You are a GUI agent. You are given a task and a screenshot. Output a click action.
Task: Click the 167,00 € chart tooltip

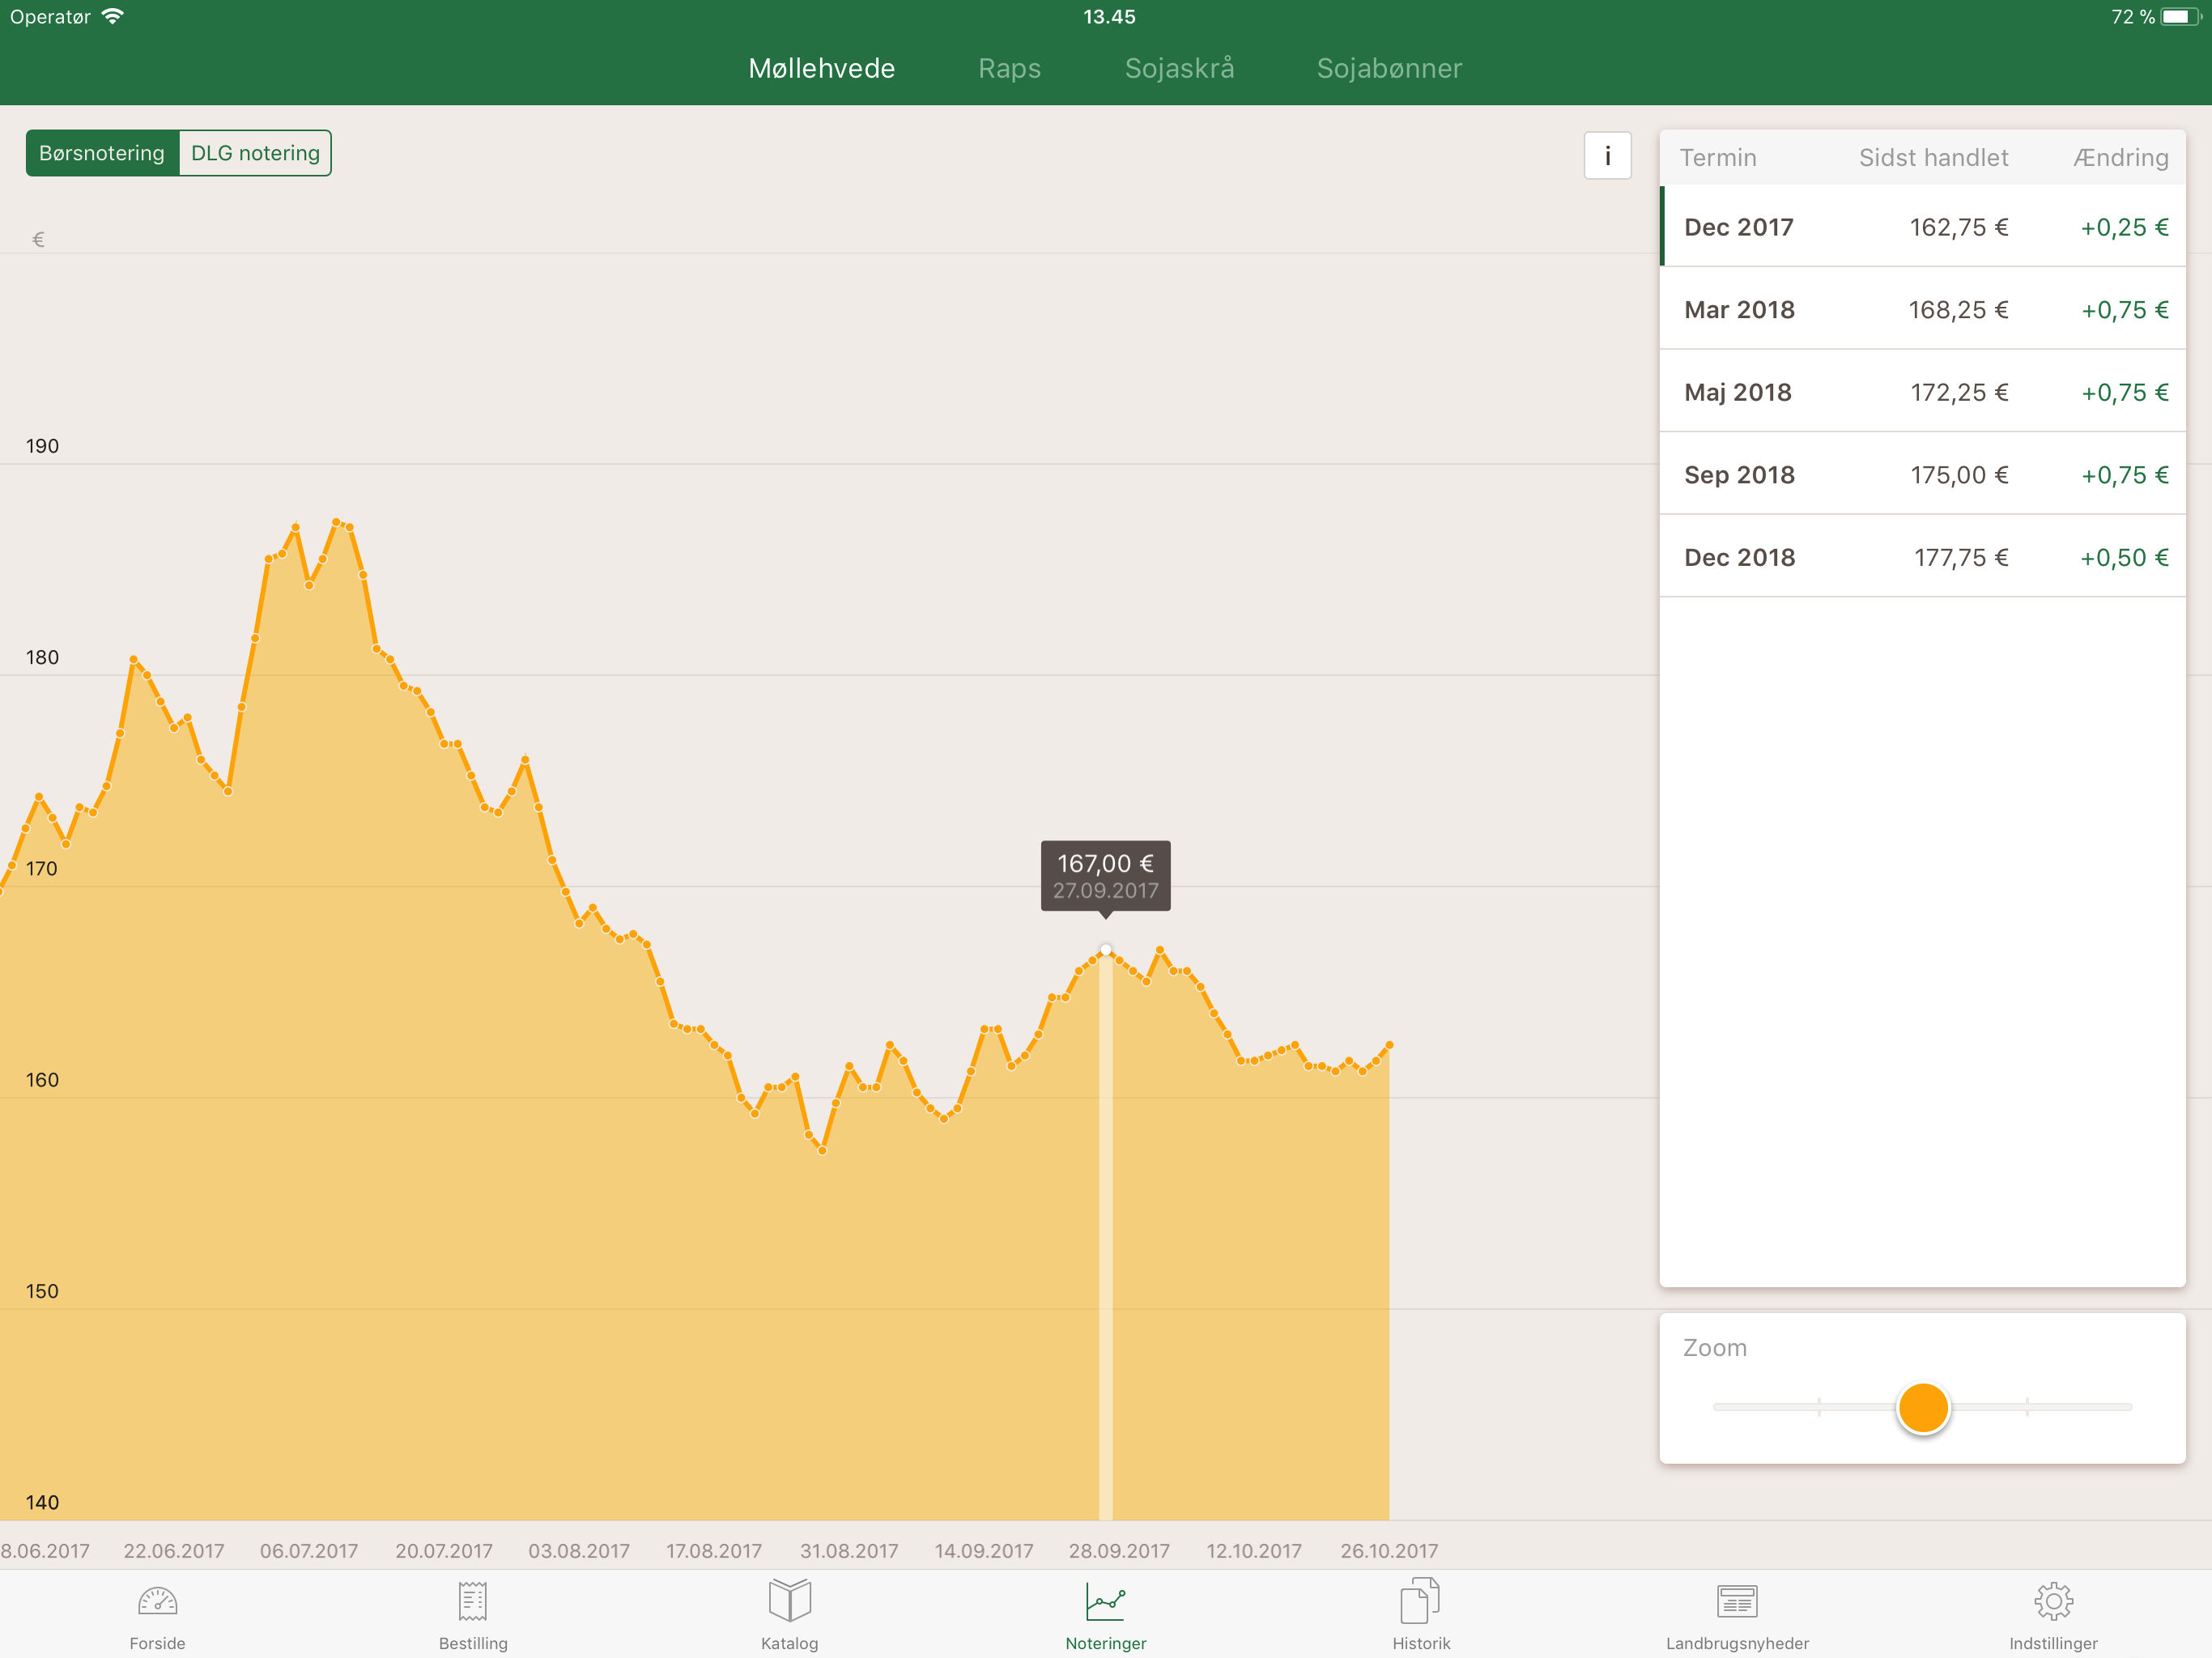pos(1105,875)
